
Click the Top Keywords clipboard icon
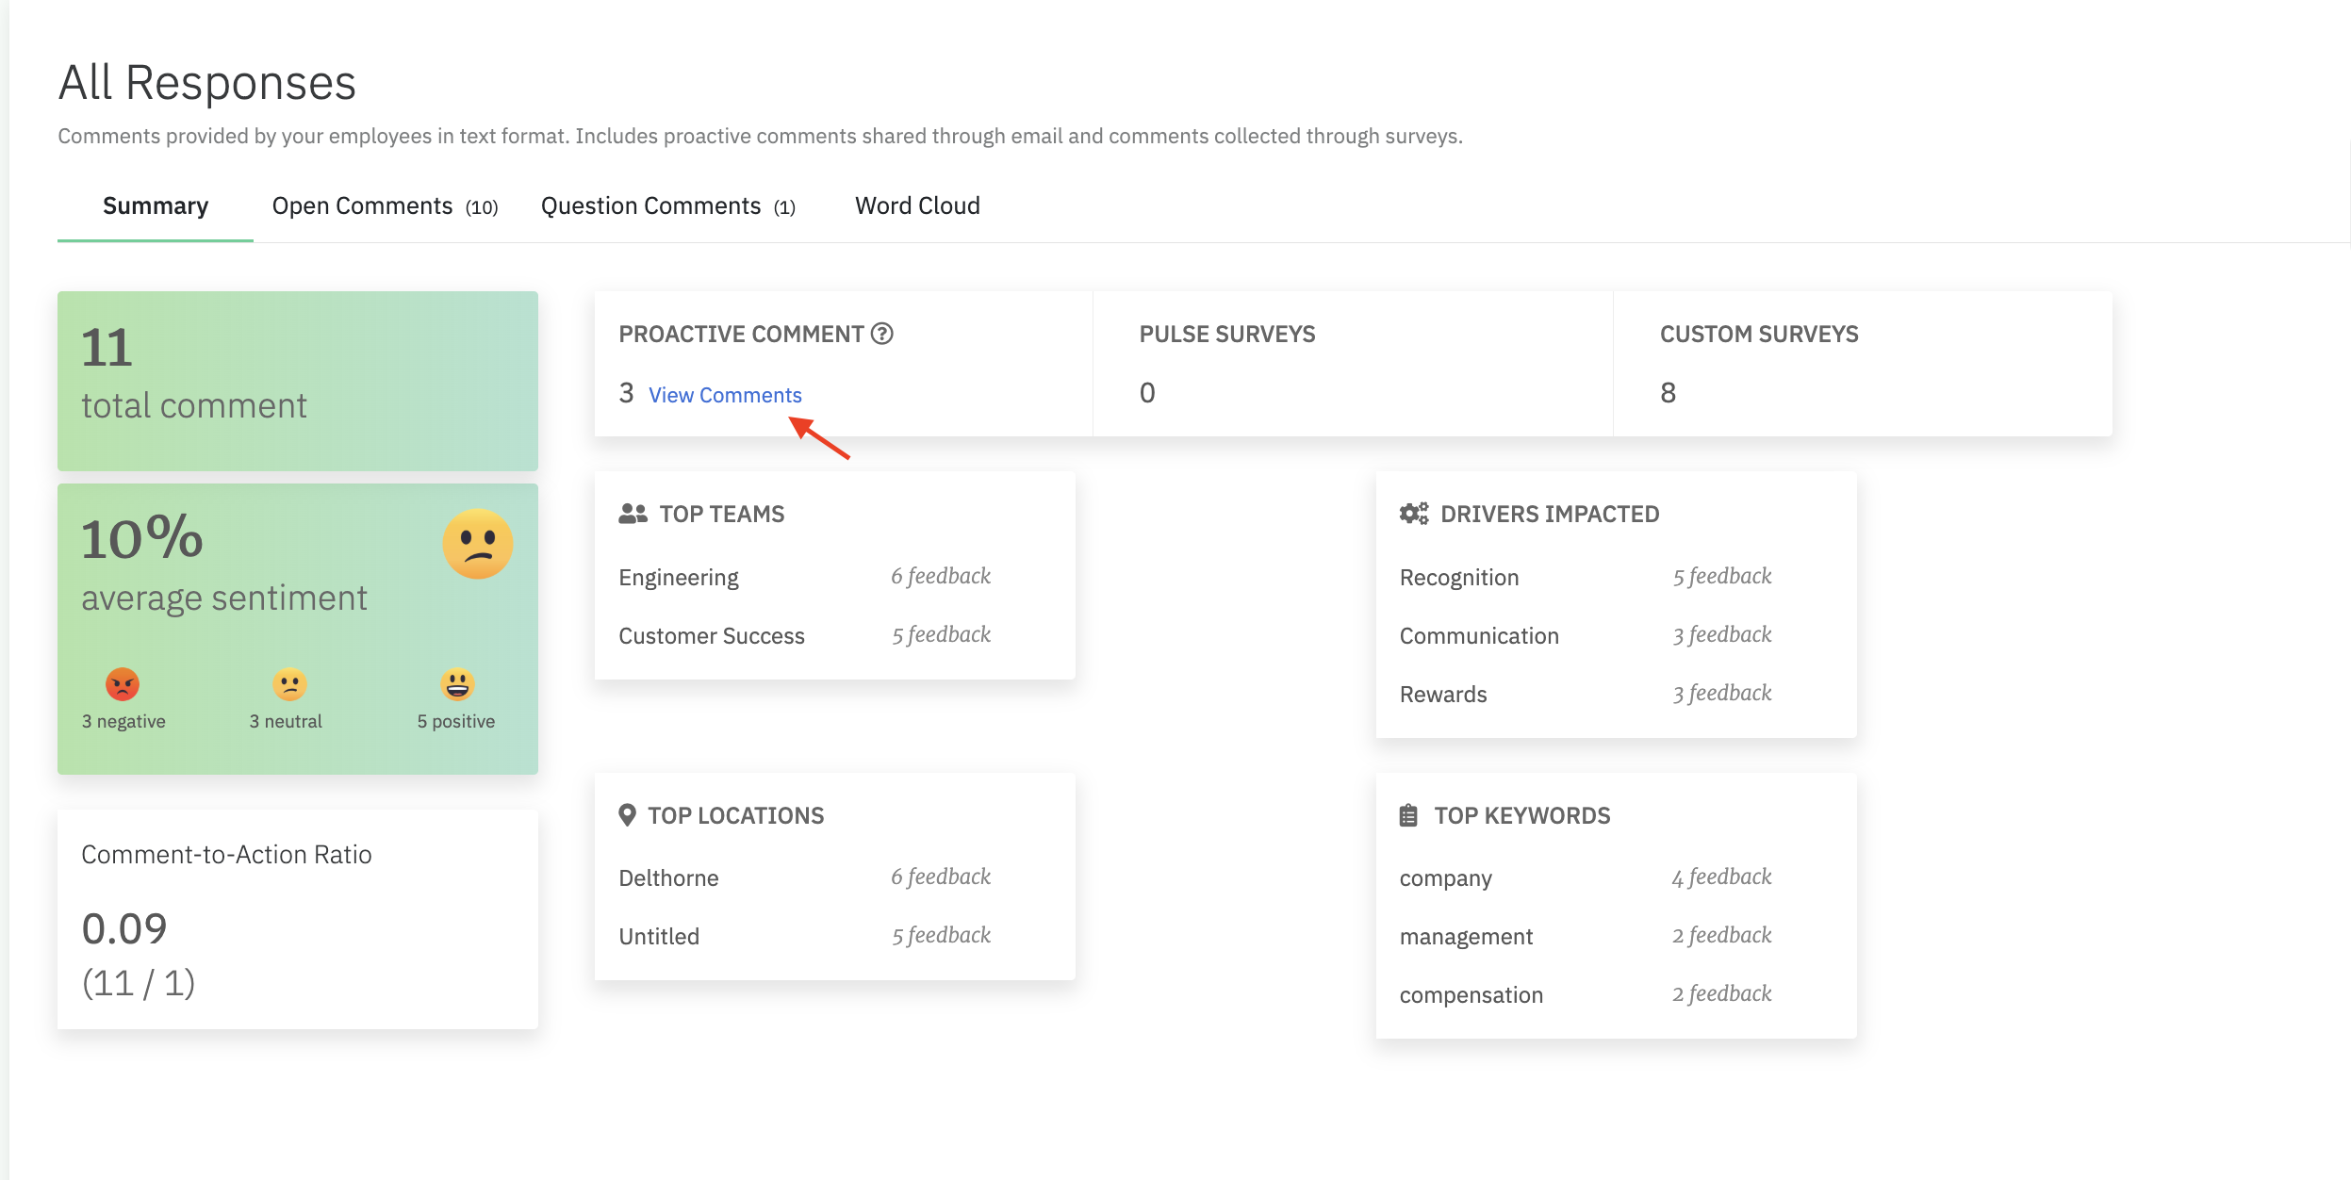click(x=1408, y=815)
